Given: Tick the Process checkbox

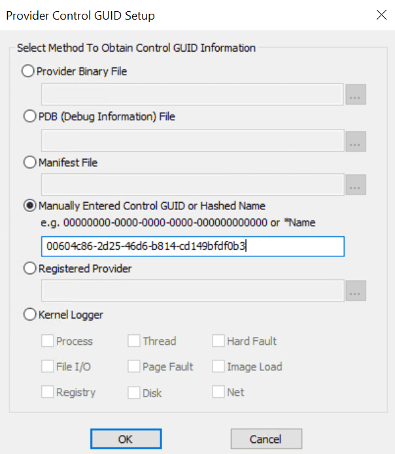Looking at the screenshot, I should point(48,341).
